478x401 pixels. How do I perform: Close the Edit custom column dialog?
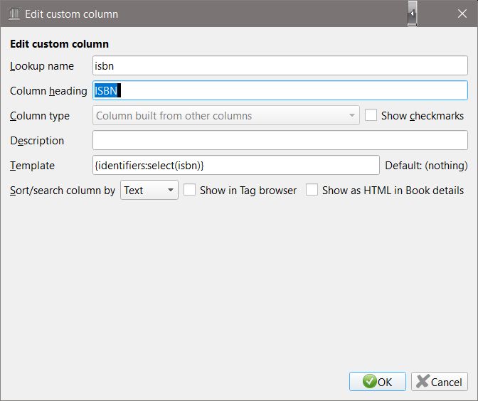[x=461, y=14]
